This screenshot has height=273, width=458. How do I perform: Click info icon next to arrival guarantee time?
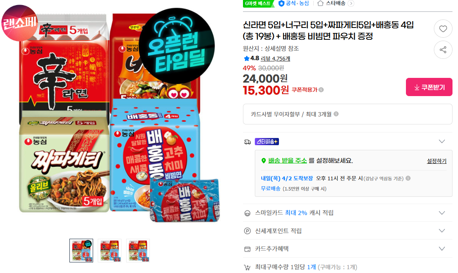click(x=408, y=178)
